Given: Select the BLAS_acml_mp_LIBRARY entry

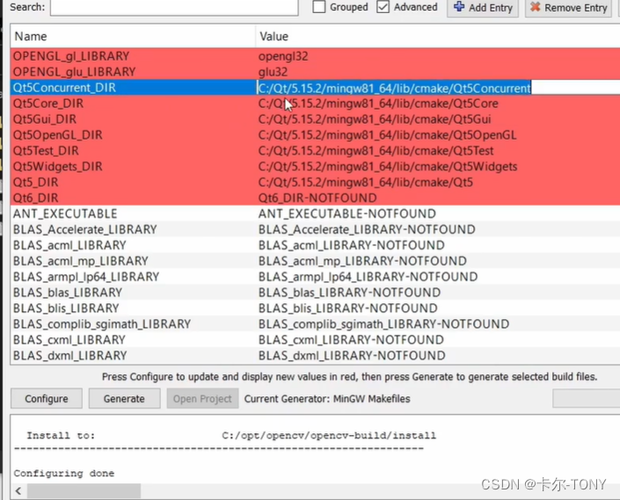Looking at the screenshot, I should [x=81, y=261].
